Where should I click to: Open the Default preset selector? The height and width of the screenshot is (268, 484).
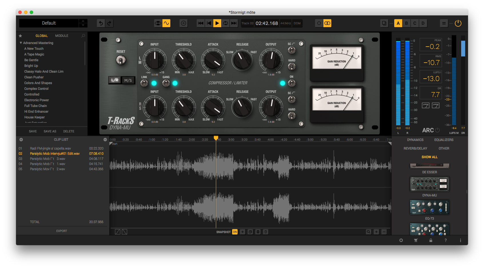coord(49,23)
